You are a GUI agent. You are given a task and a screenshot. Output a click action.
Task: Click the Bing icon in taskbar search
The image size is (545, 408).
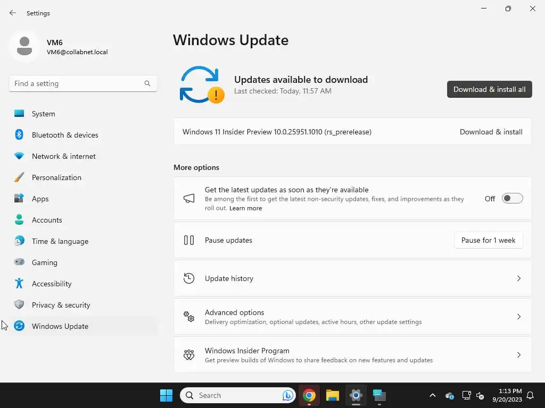pos(287,395)
